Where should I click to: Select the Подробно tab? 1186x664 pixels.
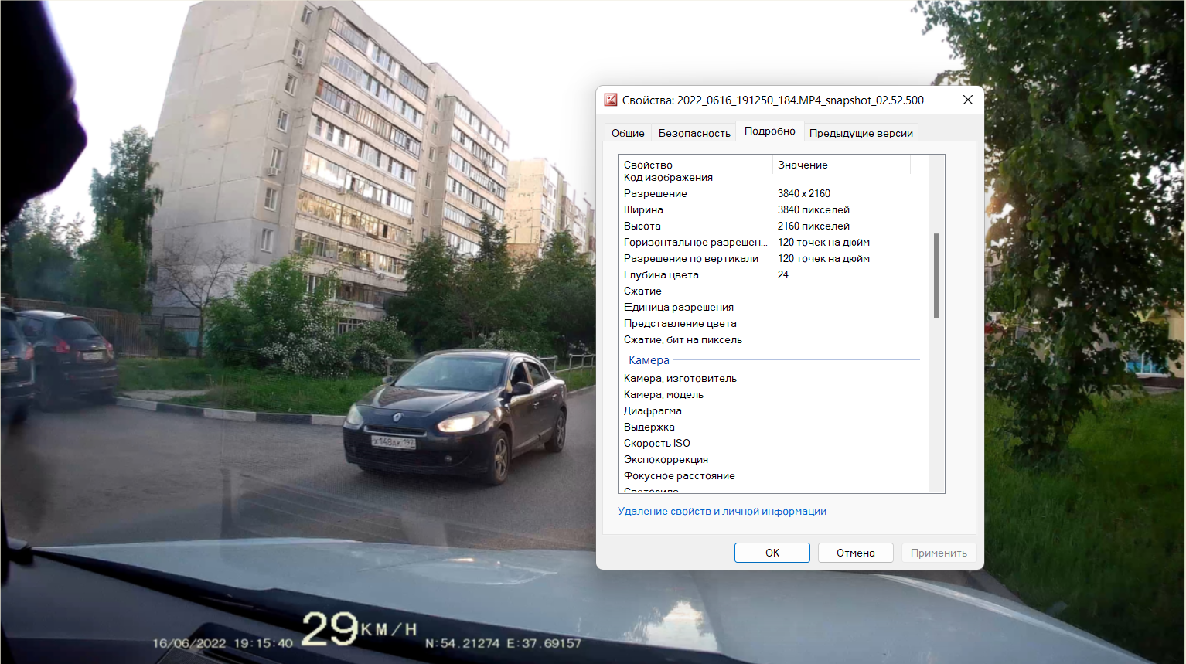[x=769, y=131]
